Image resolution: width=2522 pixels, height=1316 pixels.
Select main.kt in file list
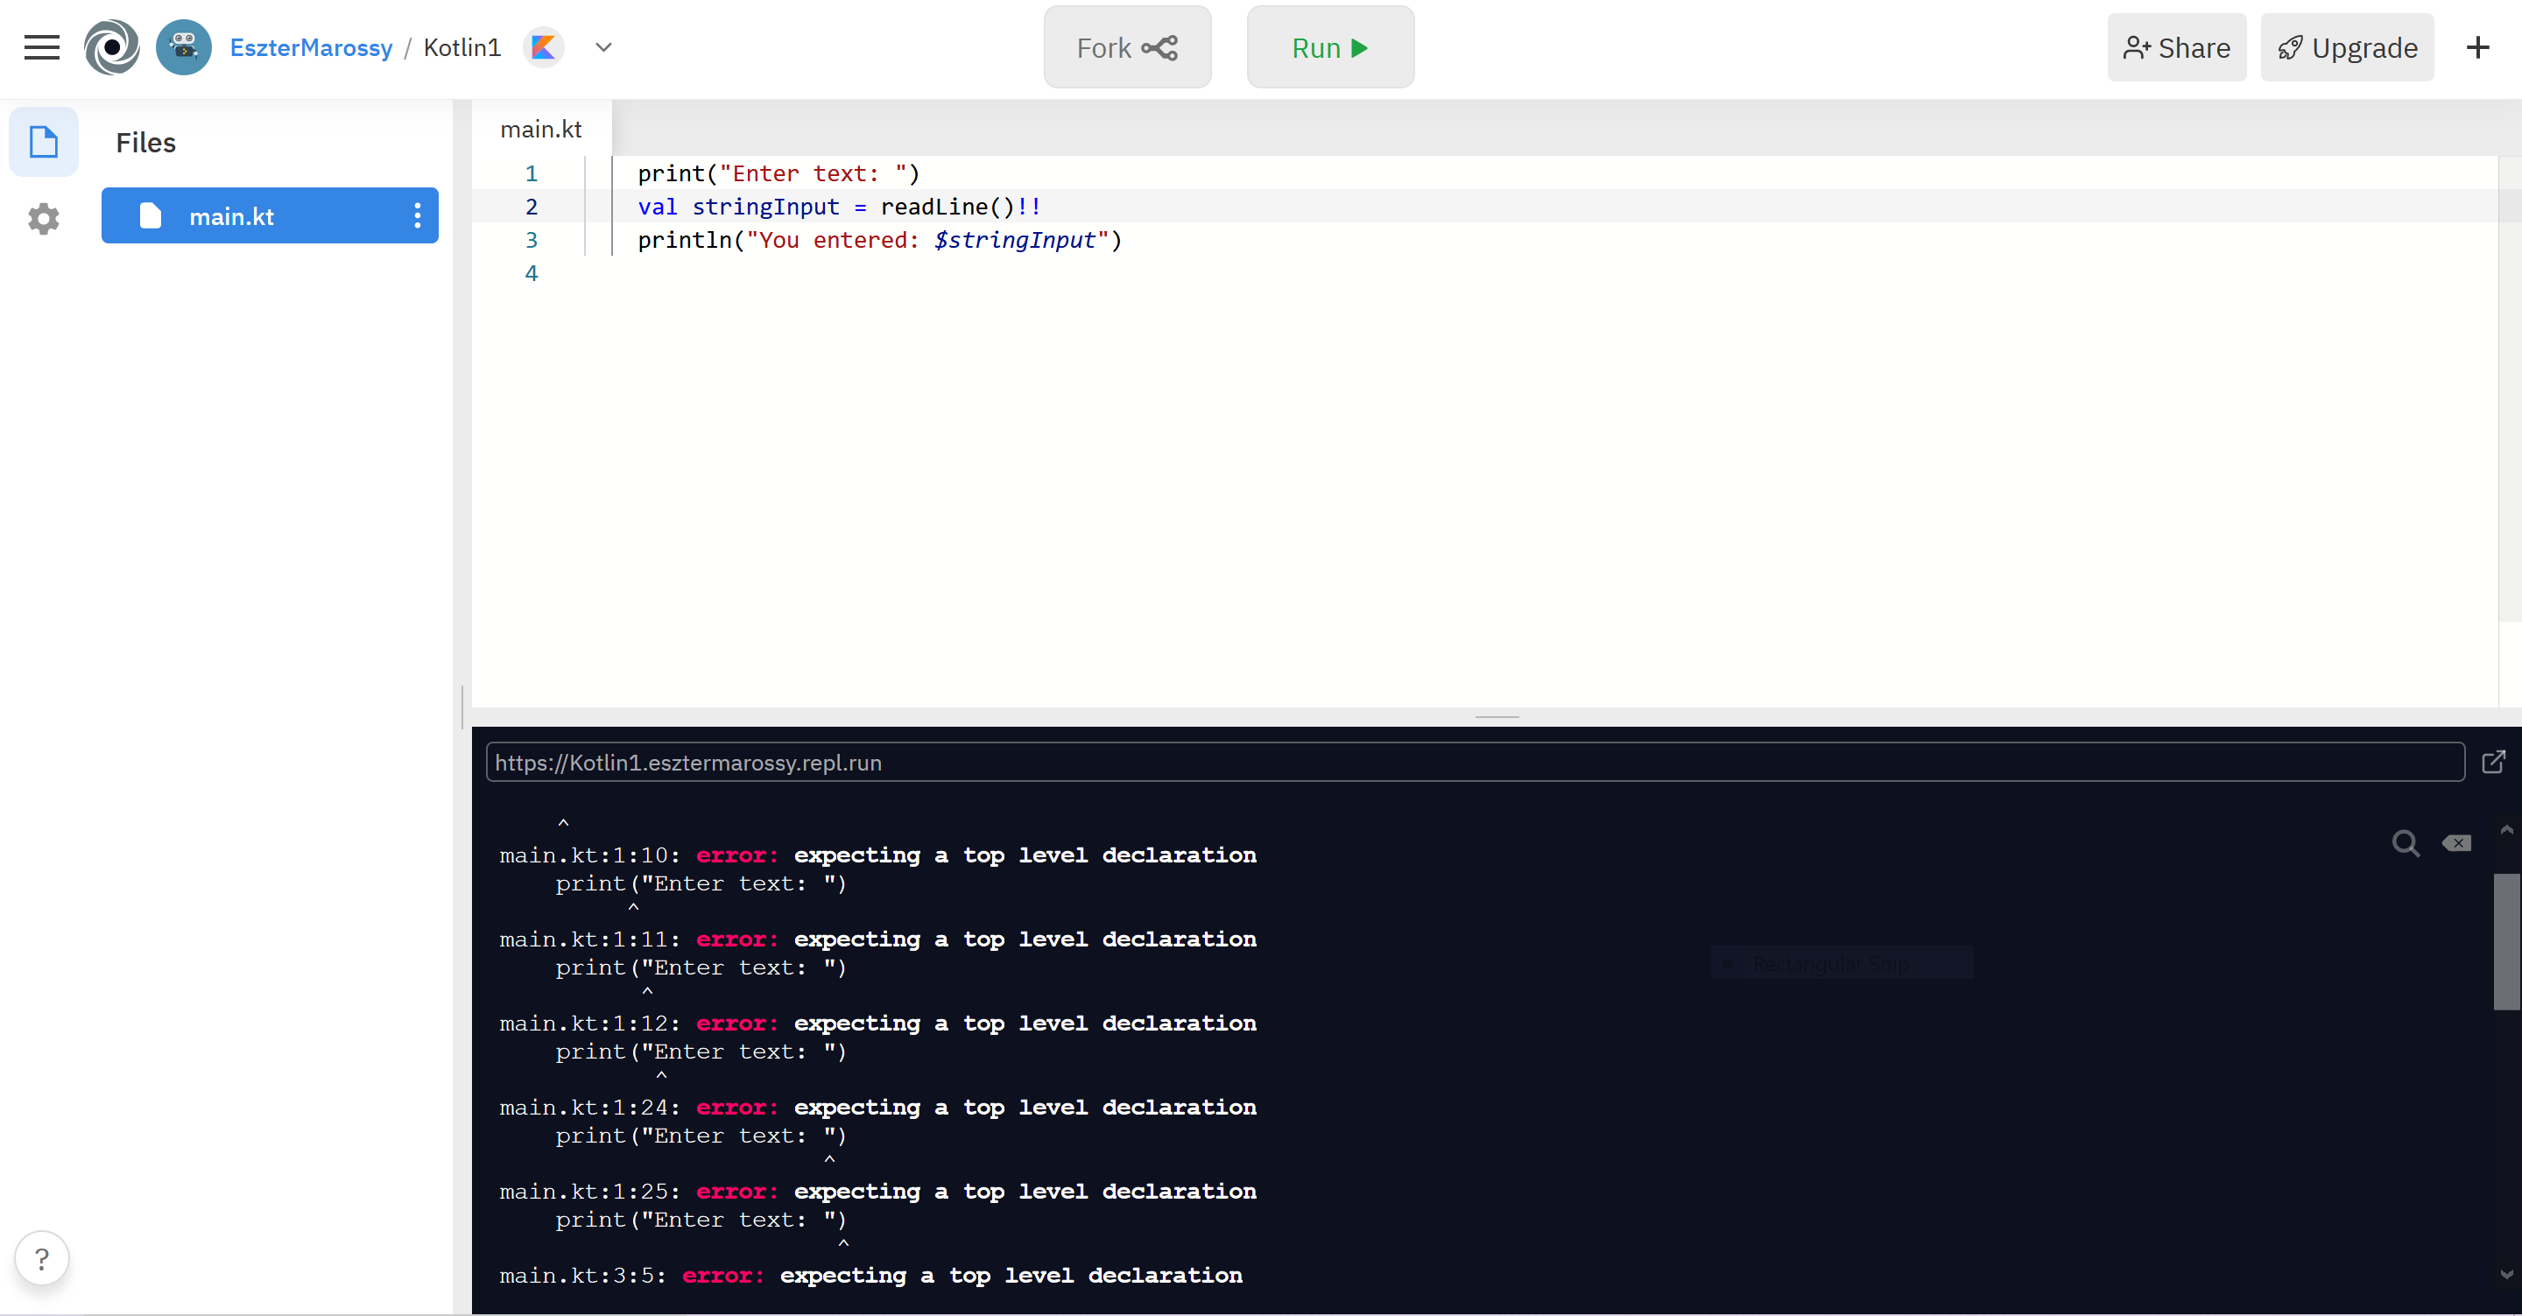(x=269, y=216)
